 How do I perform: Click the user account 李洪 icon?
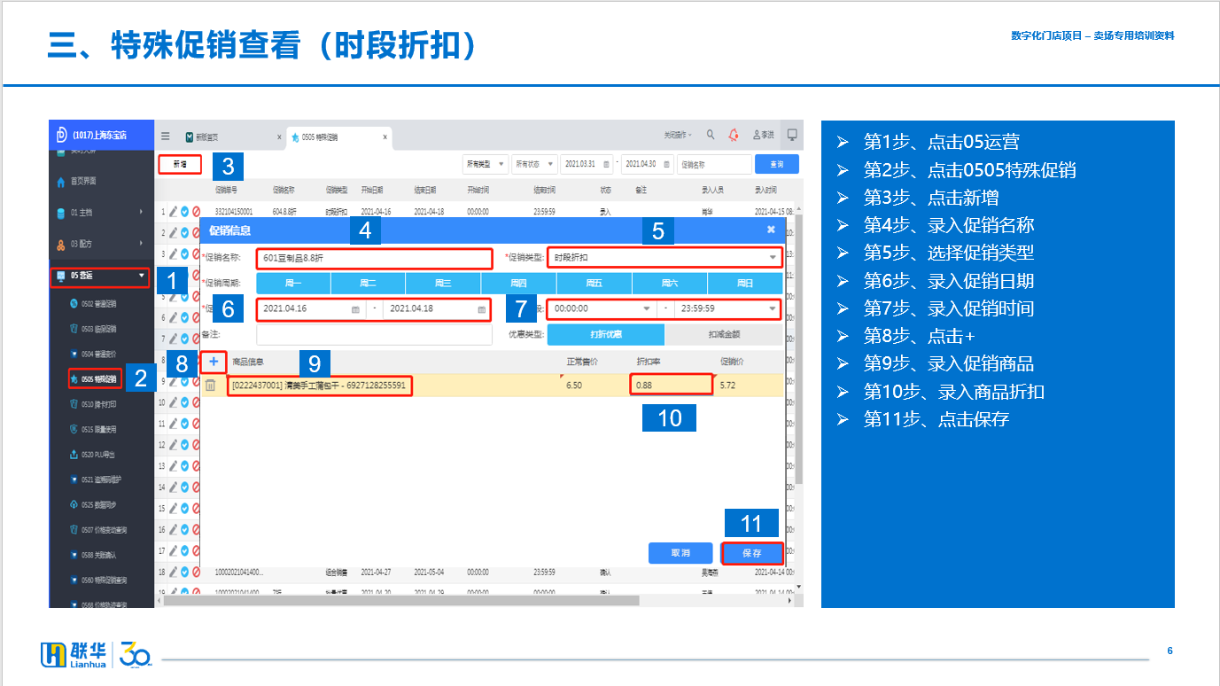point(763,135)
